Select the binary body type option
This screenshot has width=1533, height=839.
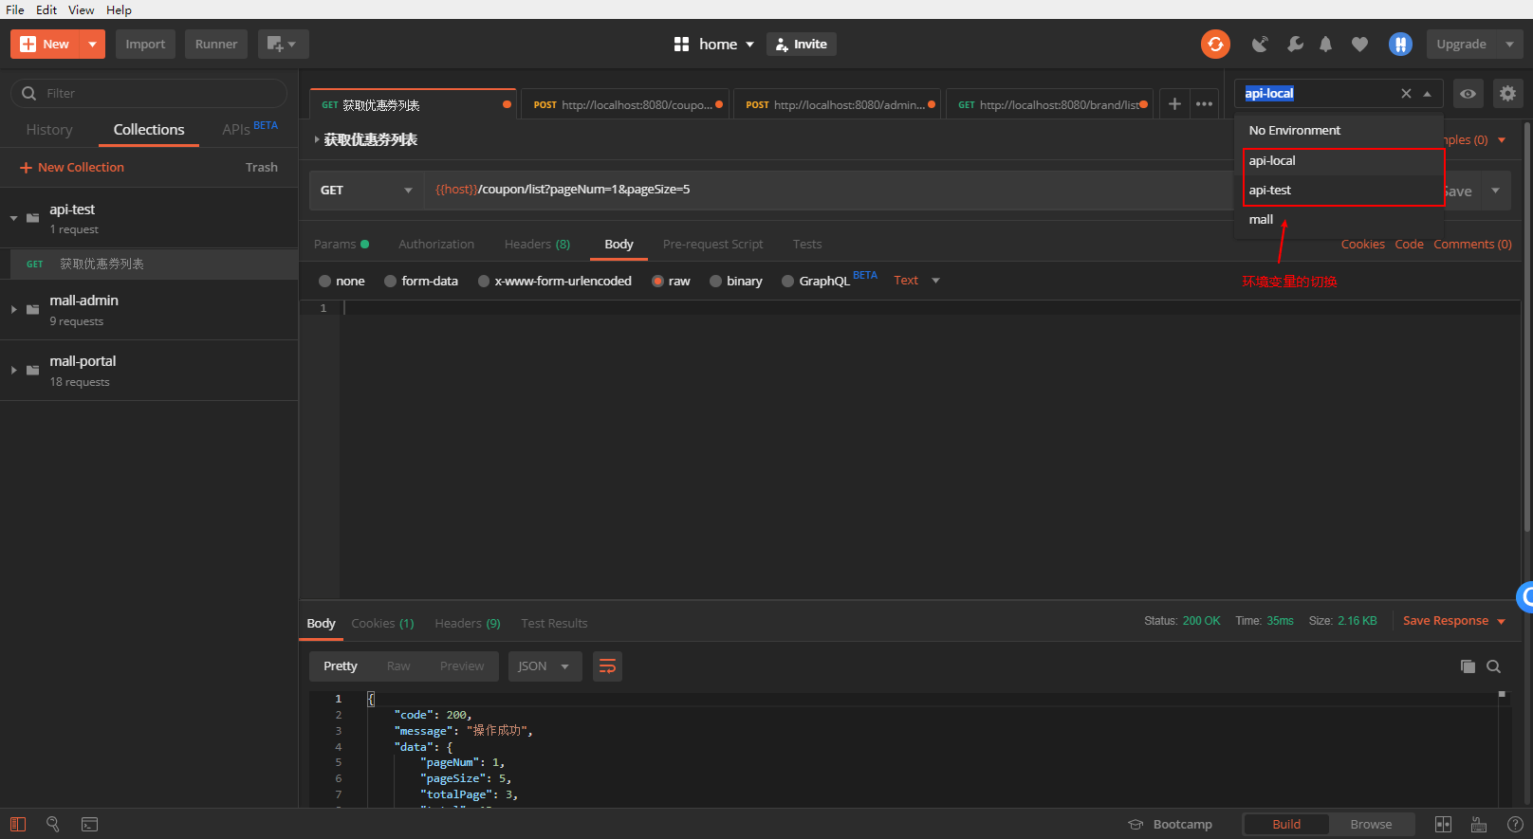(x=736, y=281)
